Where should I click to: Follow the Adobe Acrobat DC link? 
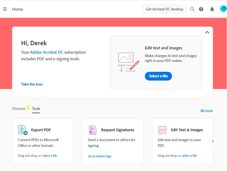[47, 52]
